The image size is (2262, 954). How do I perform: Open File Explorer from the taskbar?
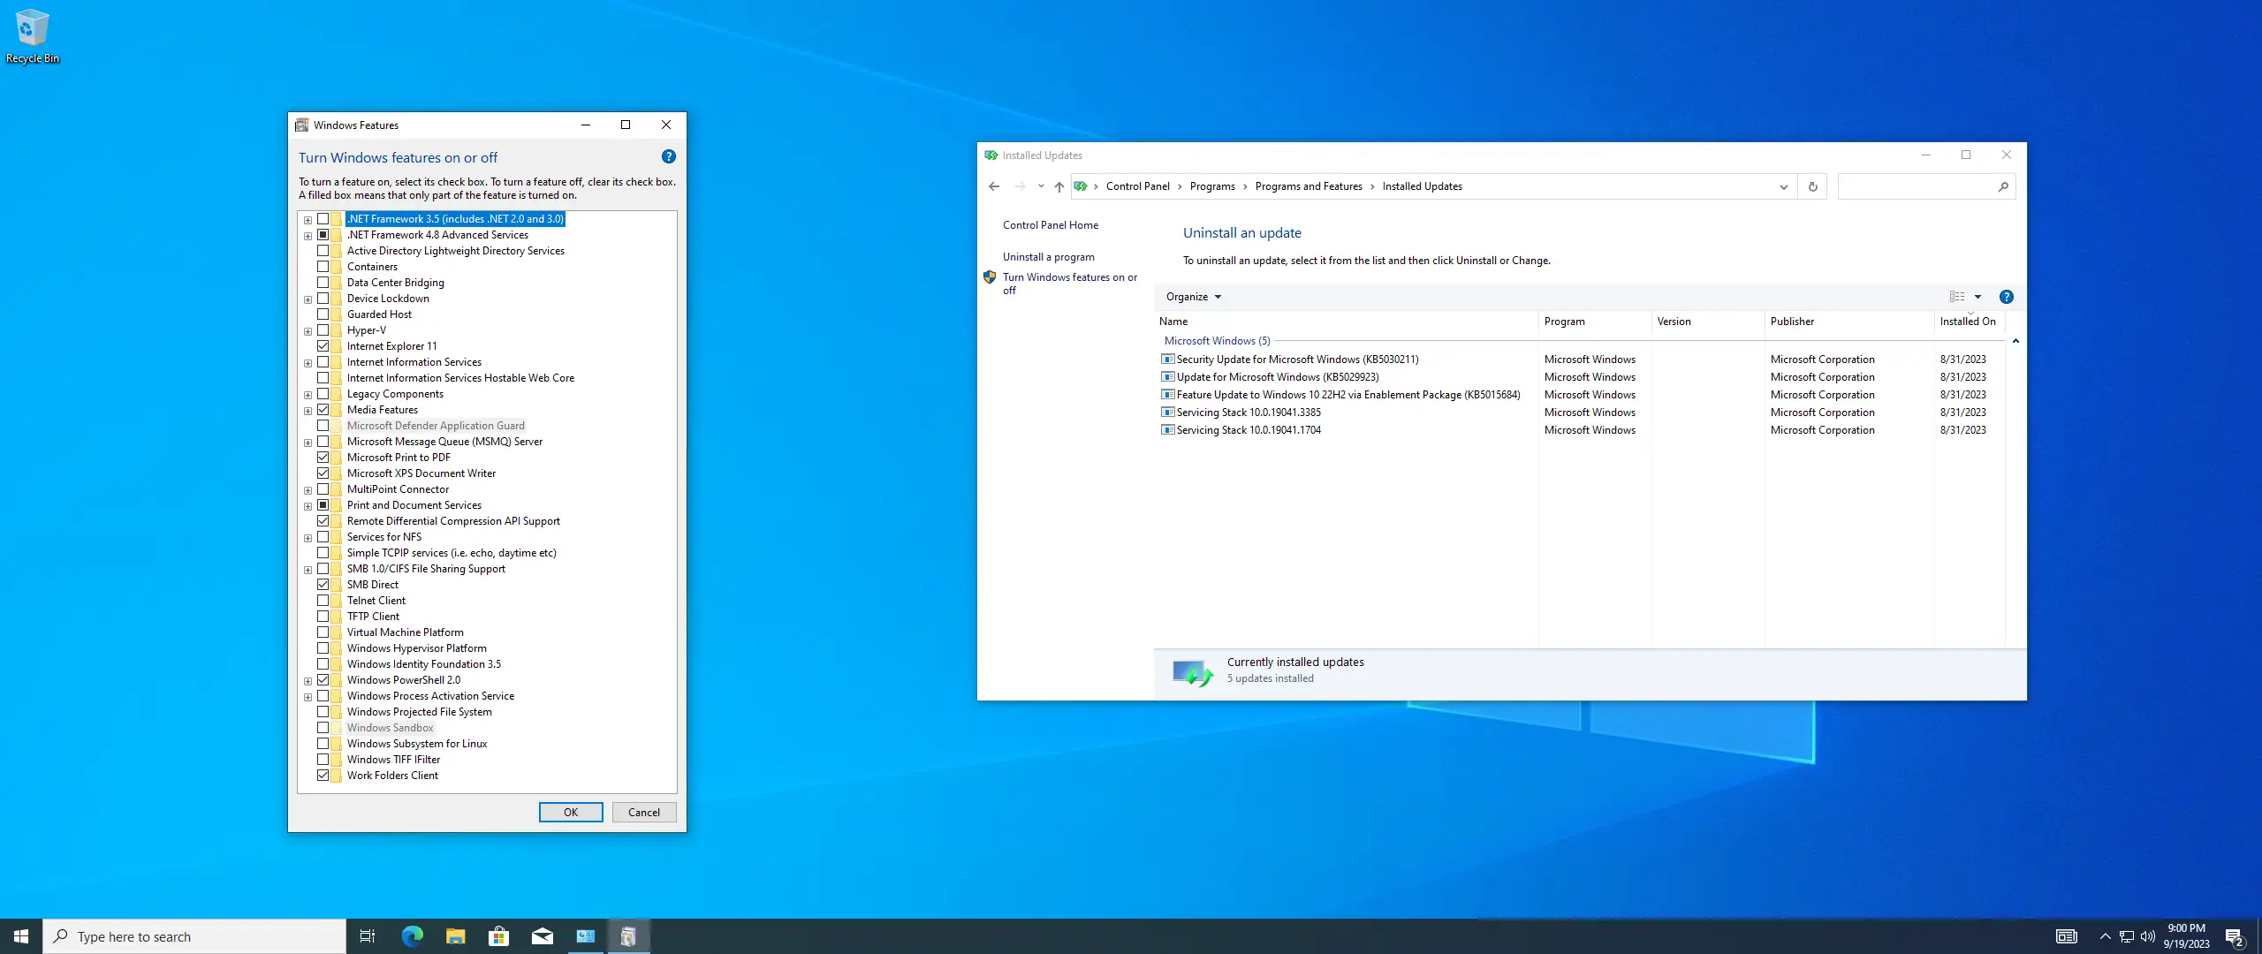(x=455, y=936)
